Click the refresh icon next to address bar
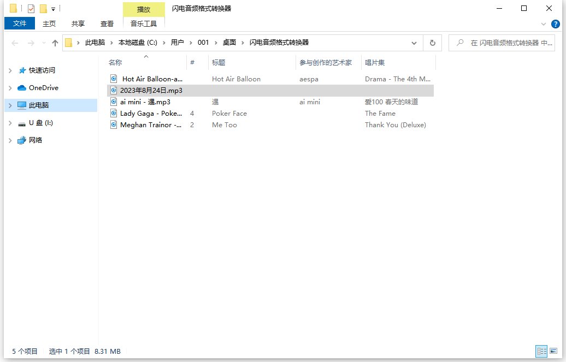 432,42
